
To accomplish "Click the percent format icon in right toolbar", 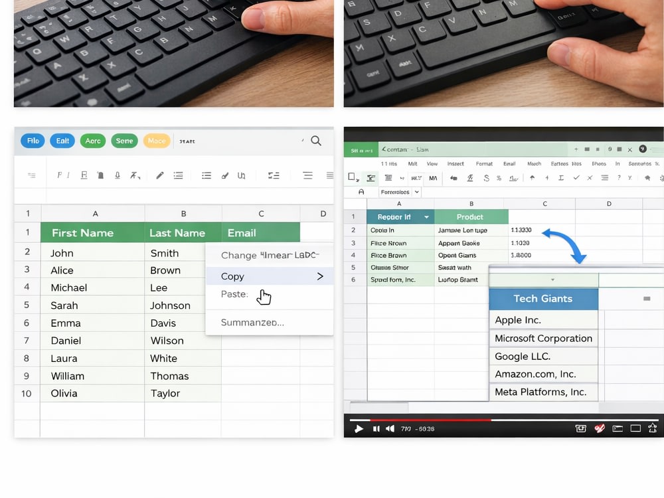I will tap(499, 178).
